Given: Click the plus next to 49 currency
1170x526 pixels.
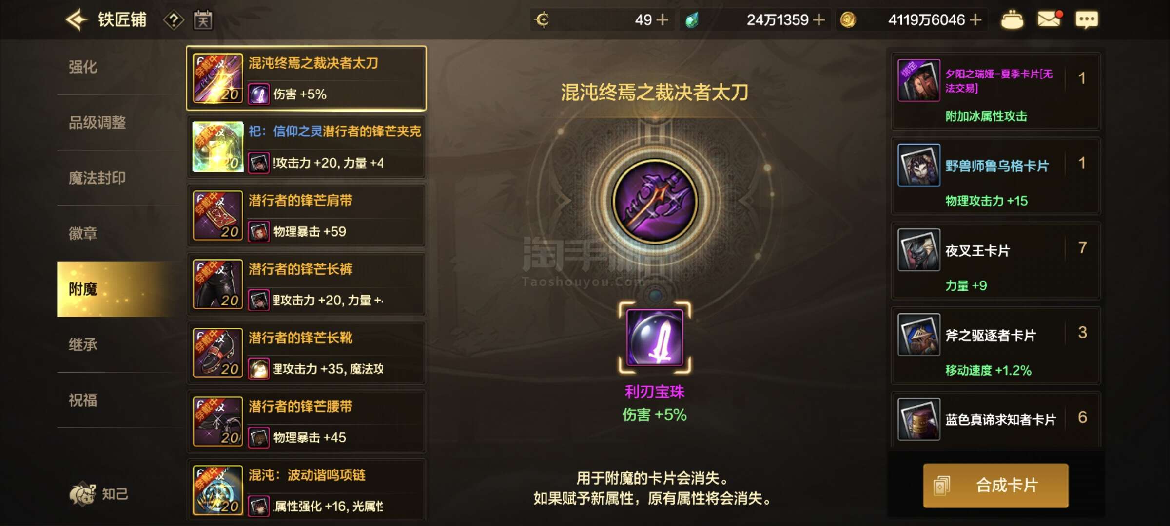Looking at the screenshot, I should (x=662, y=20).
